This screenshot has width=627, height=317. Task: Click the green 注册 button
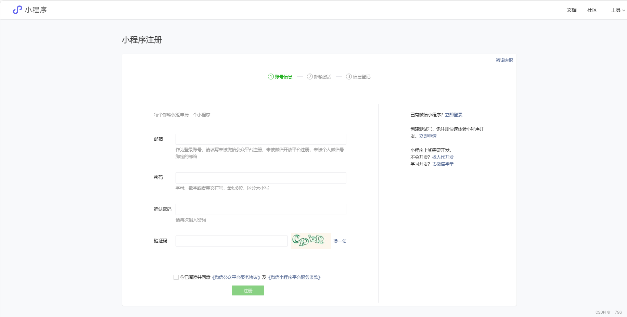pos(248,291)
